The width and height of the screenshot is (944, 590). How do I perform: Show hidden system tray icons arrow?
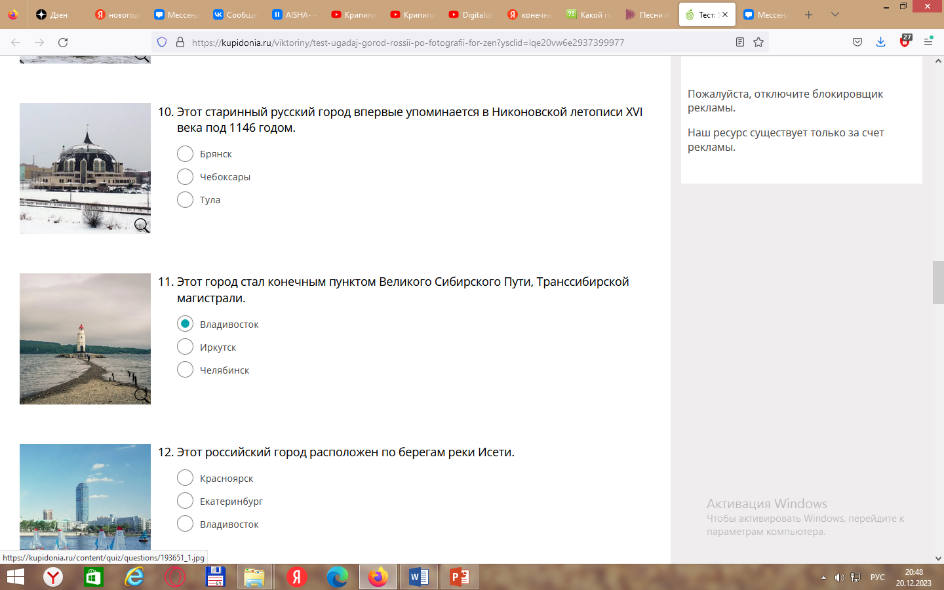pos(823,578)
